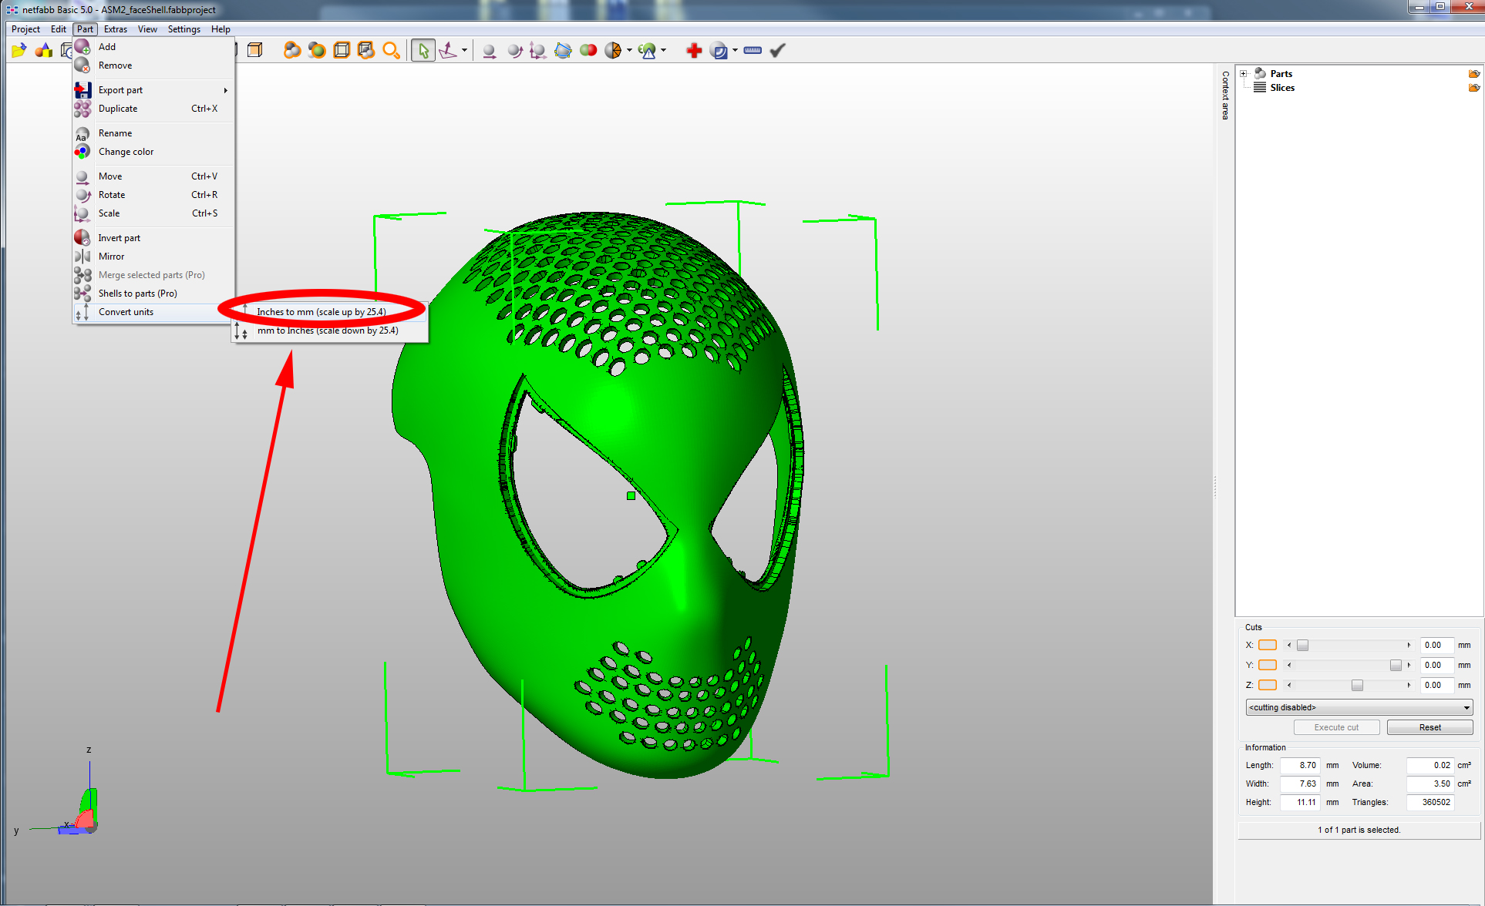
Task: Toggle the Y cut orange button
Action: (1268, 665)
